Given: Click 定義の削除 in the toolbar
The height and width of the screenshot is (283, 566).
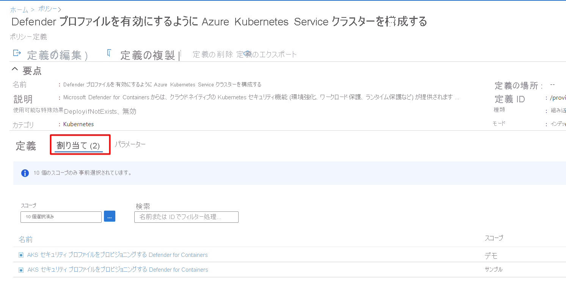Looking at the screenshot, I should point(213,55).
